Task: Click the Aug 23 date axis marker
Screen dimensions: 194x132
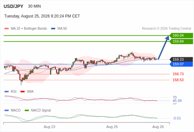Action: pos(50,127)
